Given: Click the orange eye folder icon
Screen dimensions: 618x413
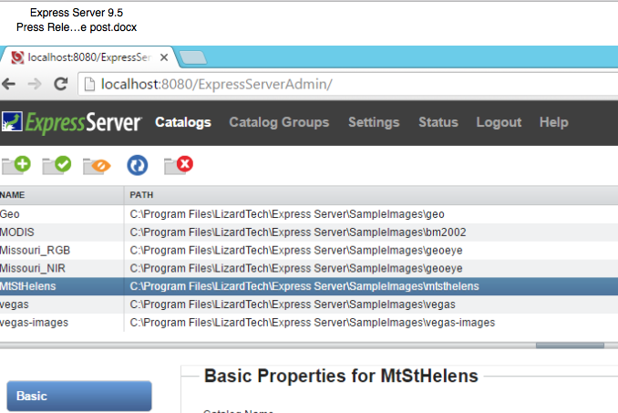Looking at the screenshot, I should (x=97, y=166).
